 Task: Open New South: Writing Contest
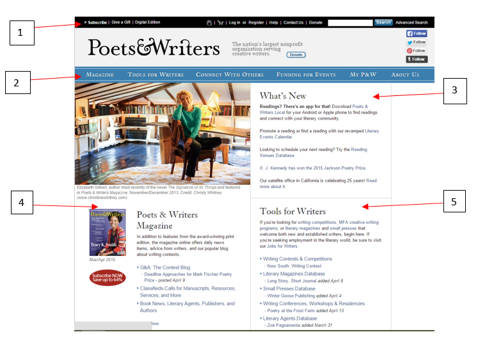[294, 266]
